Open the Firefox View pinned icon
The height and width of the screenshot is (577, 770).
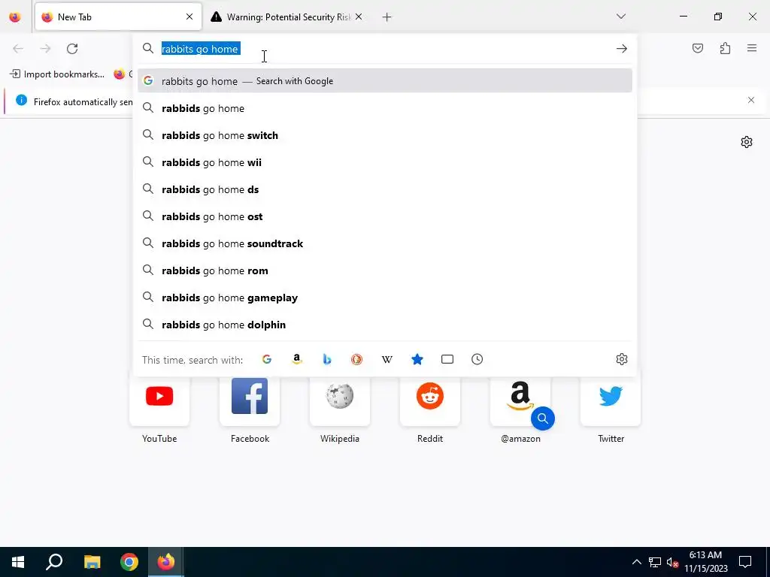(15, 17)
